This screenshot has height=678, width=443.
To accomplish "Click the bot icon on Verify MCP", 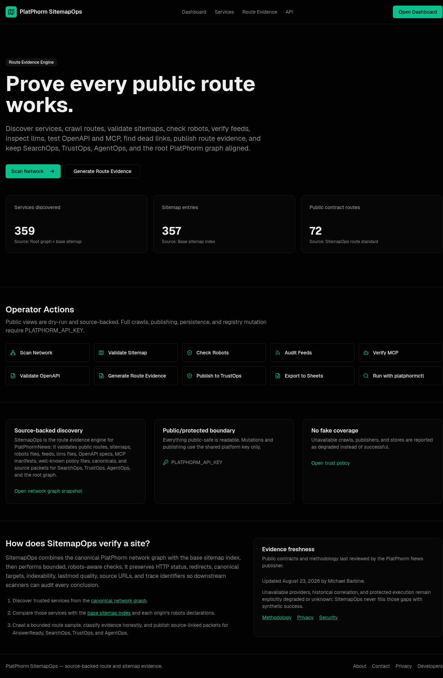I will (366, 353).
